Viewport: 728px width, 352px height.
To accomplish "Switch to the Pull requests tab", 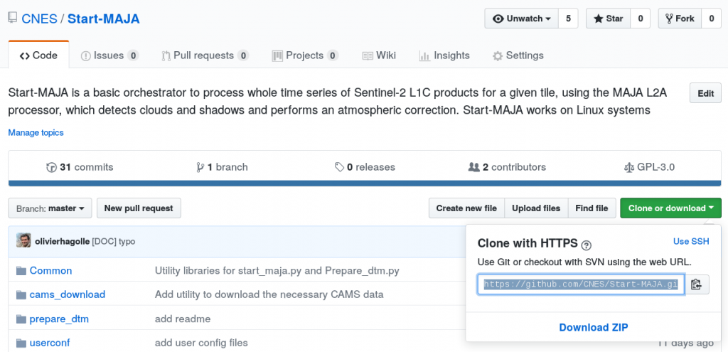I will pyautogui.click(x=205, y=55).
